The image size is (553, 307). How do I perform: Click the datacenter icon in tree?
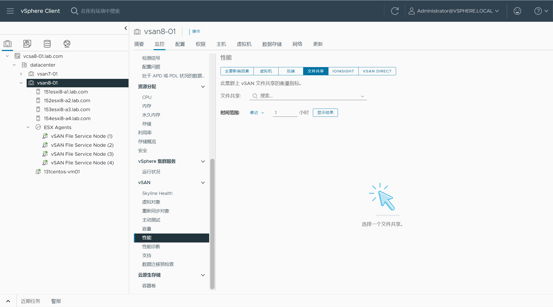(24, 65)
